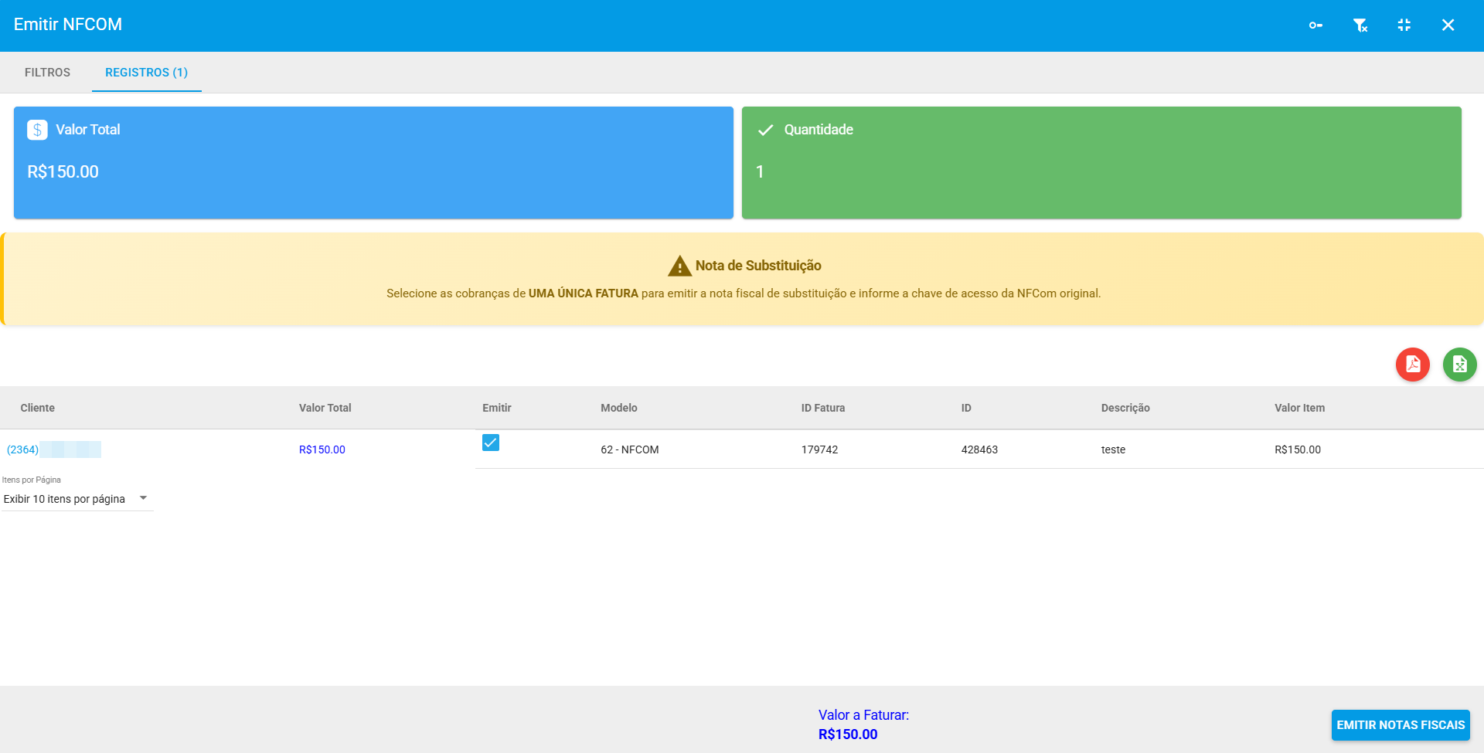Viewport: 1484px width, 753px height.
Task: Switch to the FILTROS tab
Action: click(x=47, y=73)
